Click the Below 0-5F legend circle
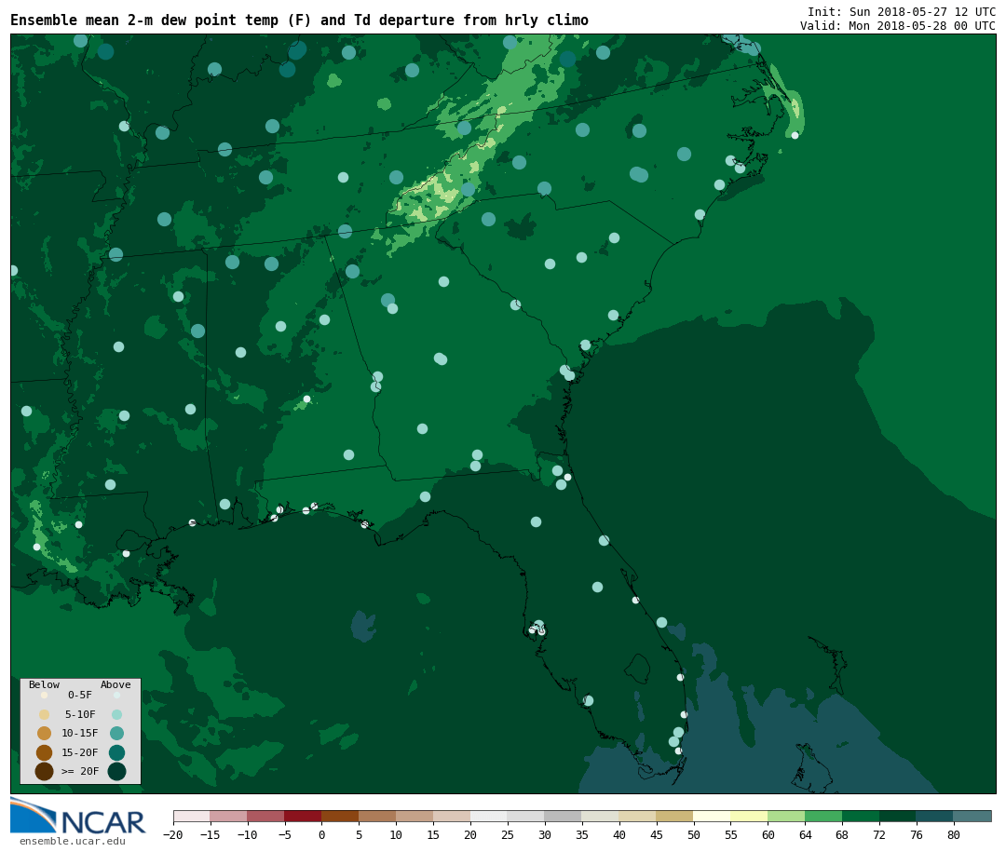The height and width of the screenshot is (852, 1006). point(45,695)
